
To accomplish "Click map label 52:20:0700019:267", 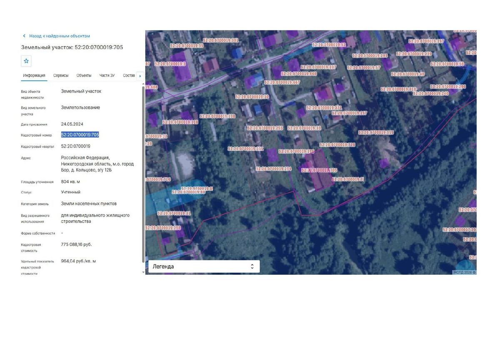I will (349, 113).
